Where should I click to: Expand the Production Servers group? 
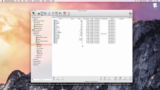click(x=33, y=21)
